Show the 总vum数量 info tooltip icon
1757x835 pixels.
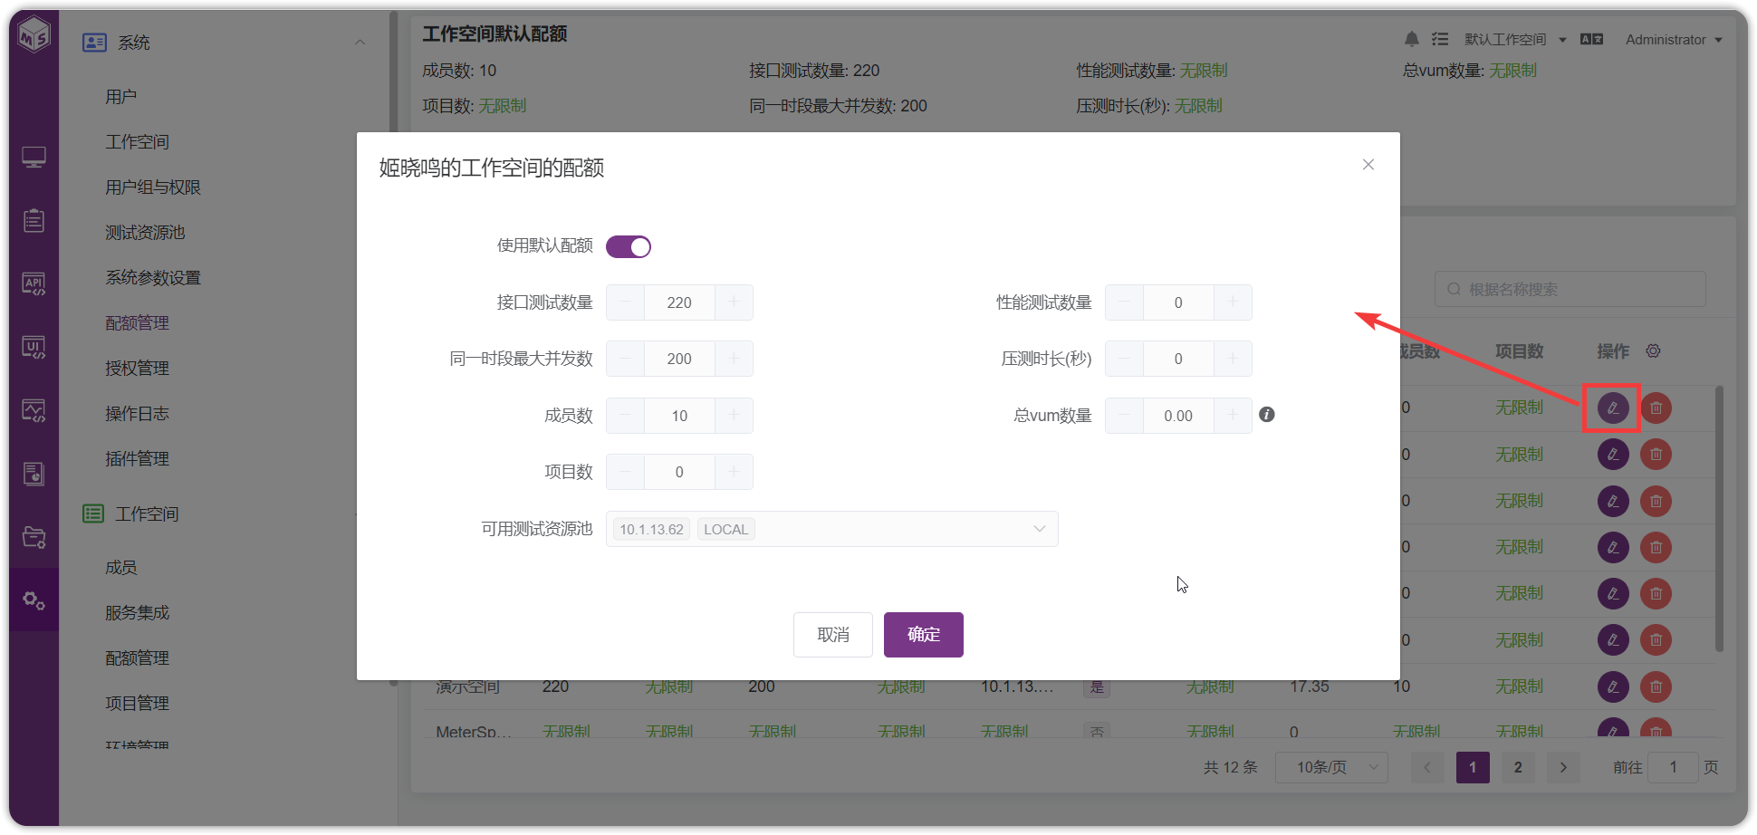1266,415
